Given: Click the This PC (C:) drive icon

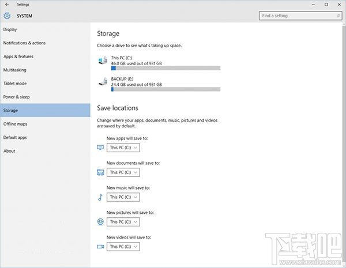Looking at the screenshot, I should (x=103, y=61).
